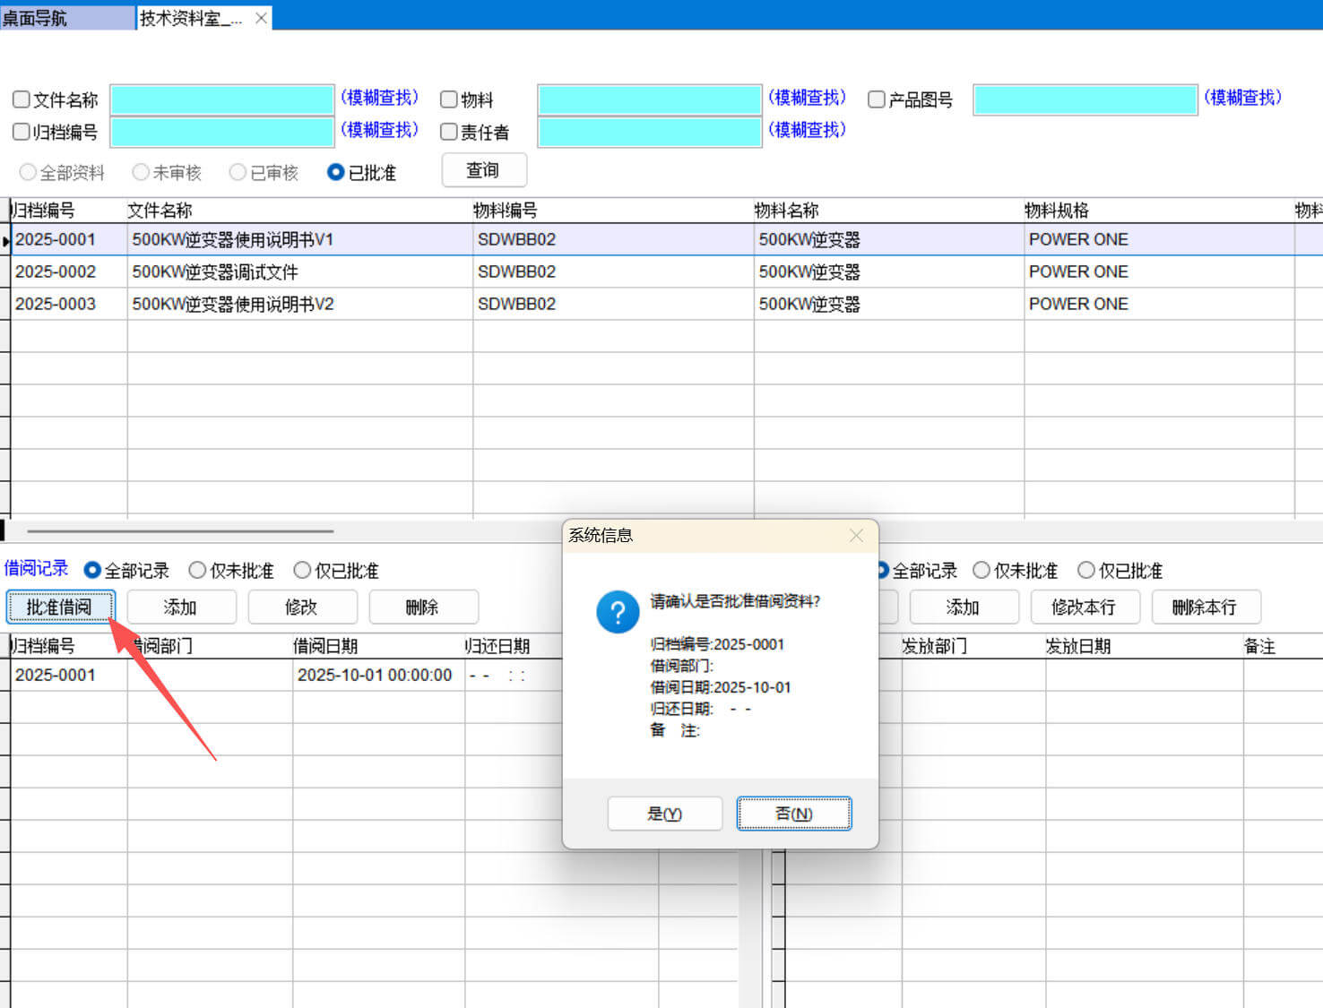Check the 物料 filter checkbox
The width and height of the screenshot is (1323, 1008).
(449, 99)
